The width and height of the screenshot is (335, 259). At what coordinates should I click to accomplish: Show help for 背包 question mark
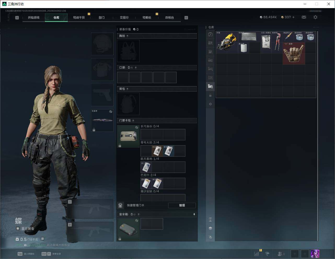click(x=128, y=89)
